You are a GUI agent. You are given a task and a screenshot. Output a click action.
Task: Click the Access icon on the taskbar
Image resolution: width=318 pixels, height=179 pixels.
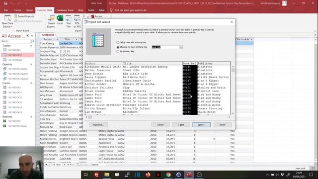click(189, 175)
